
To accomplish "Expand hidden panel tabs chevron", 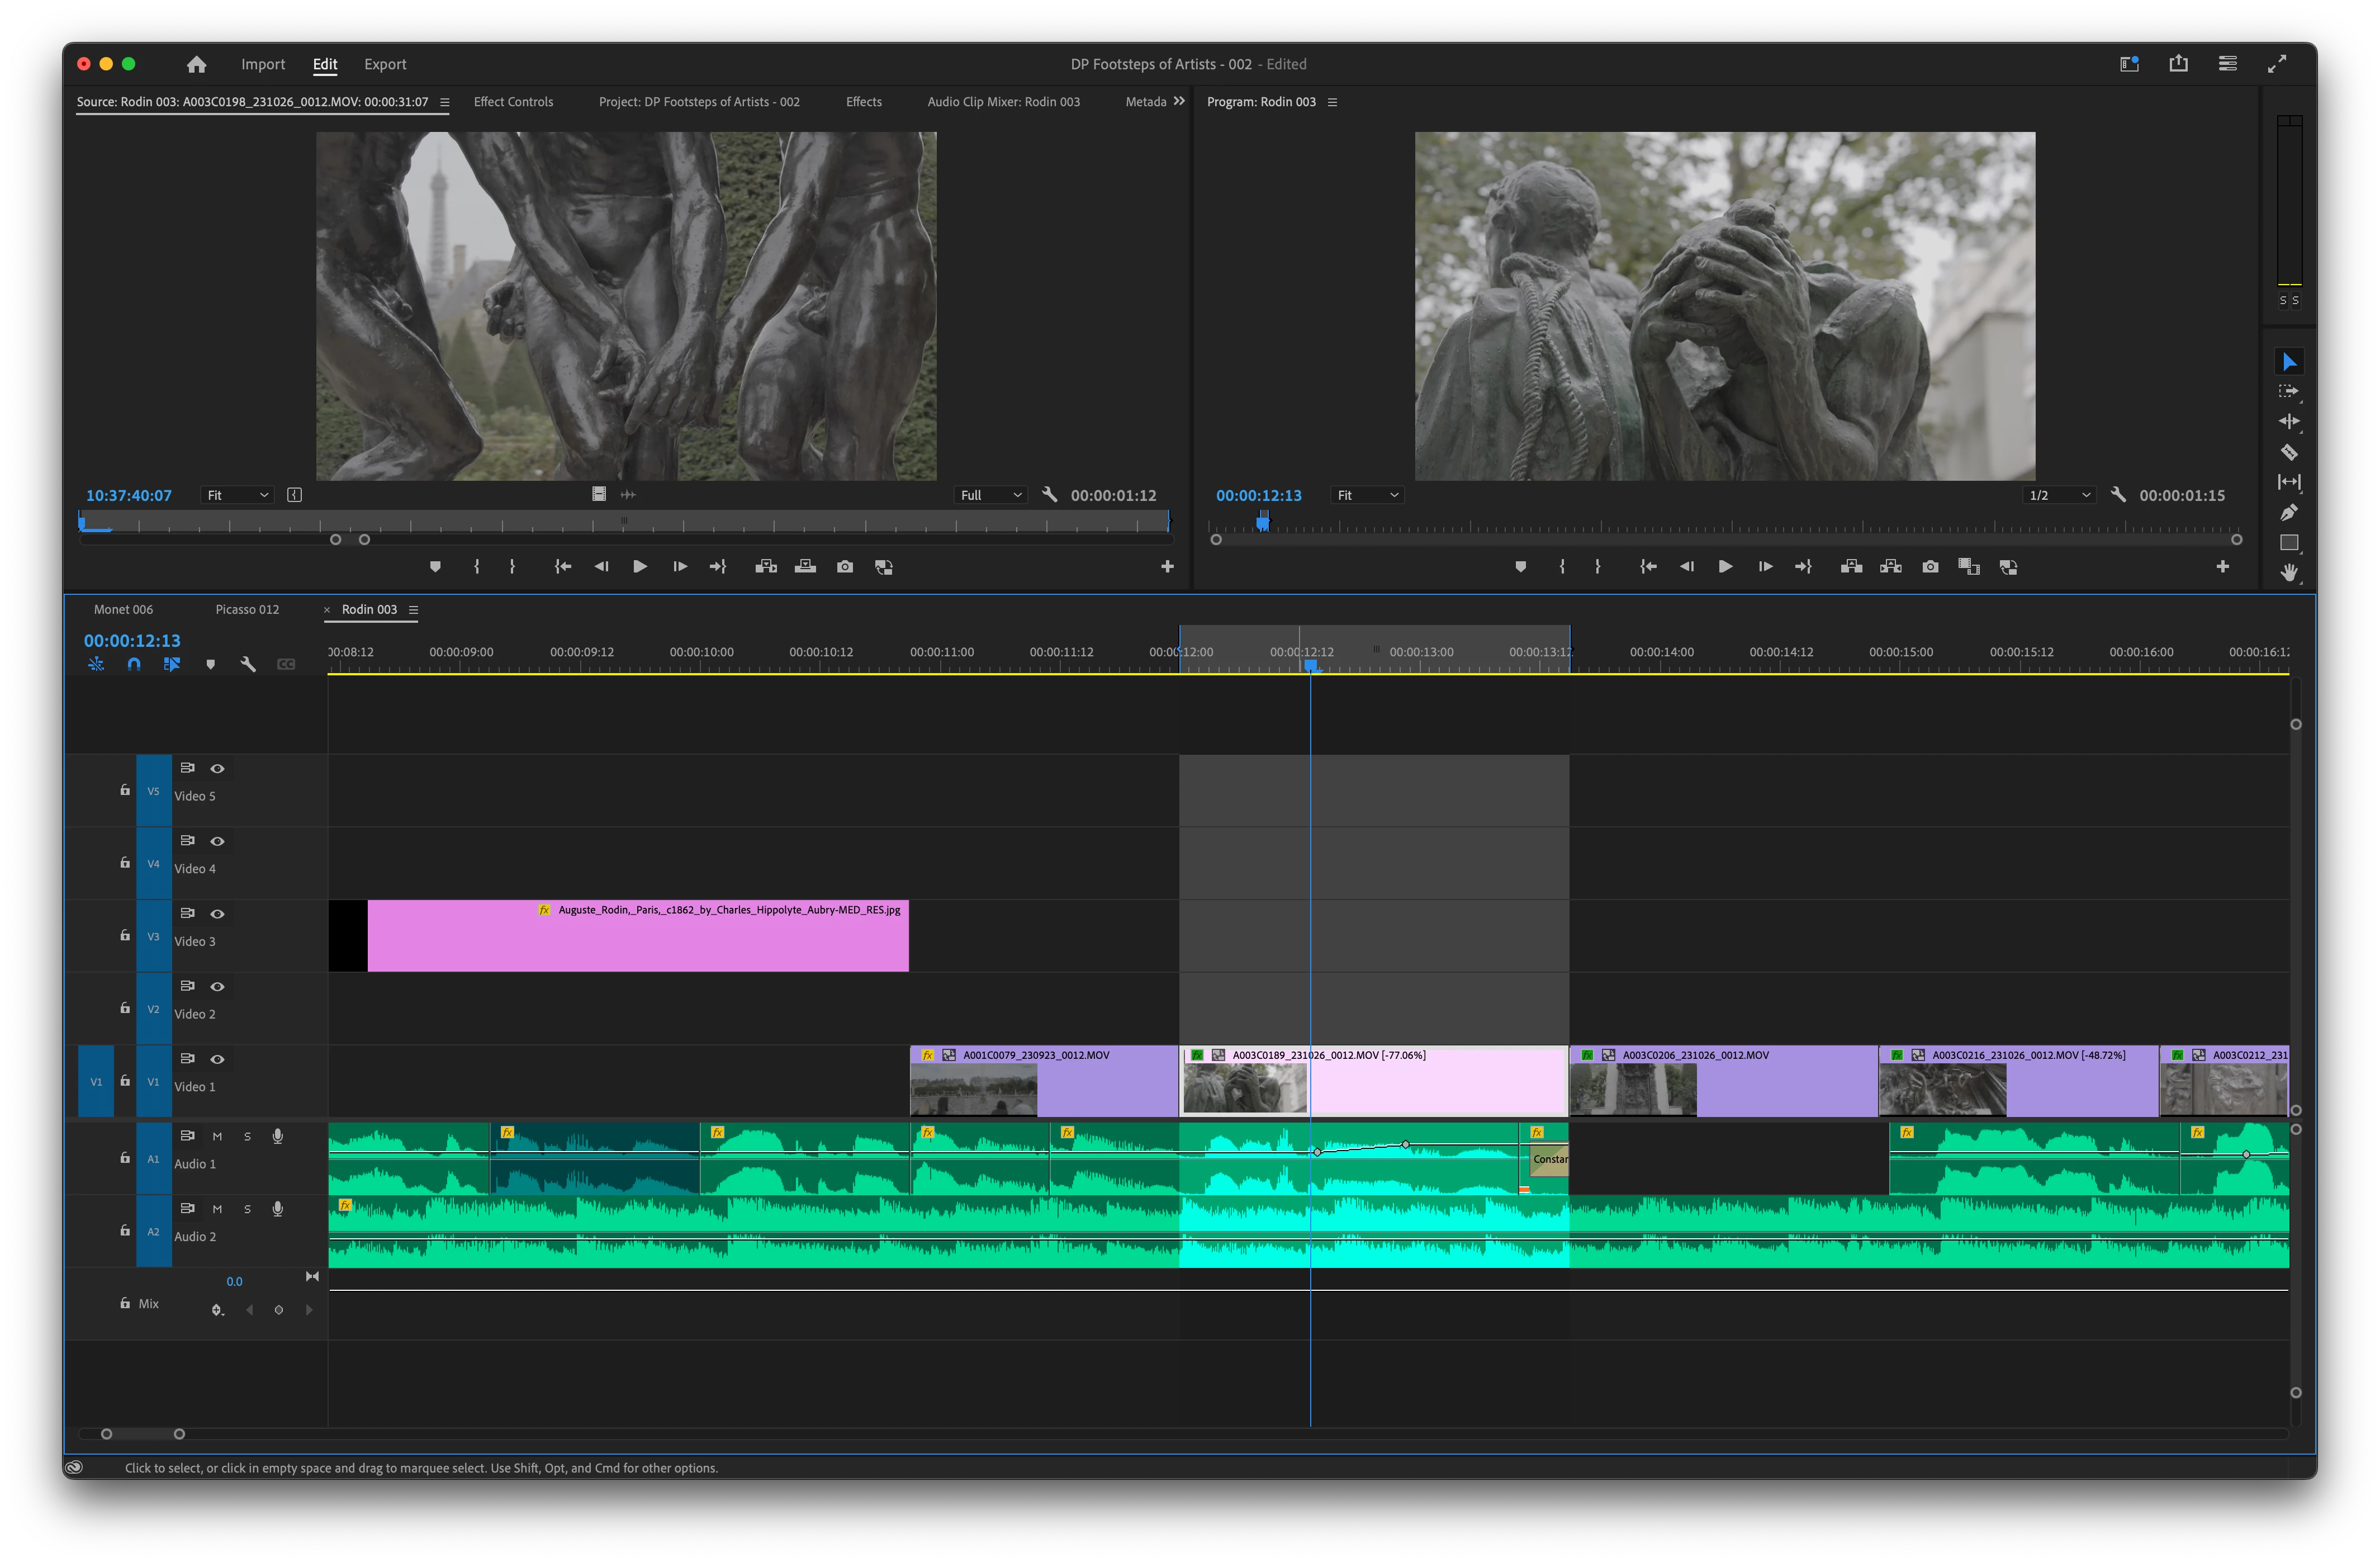I will click(1179, 101).
